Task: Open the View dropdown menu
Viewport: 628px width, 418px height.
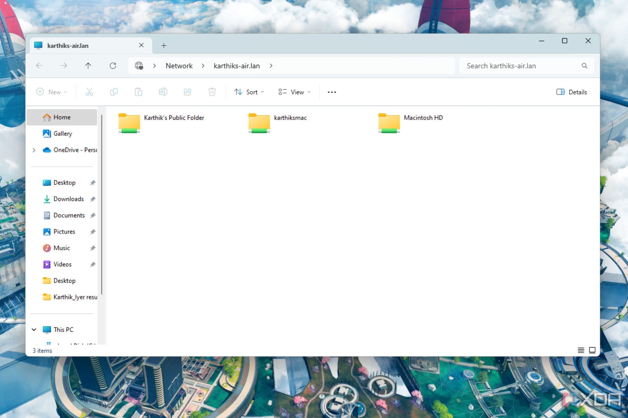Action: [x=295, y=92]
